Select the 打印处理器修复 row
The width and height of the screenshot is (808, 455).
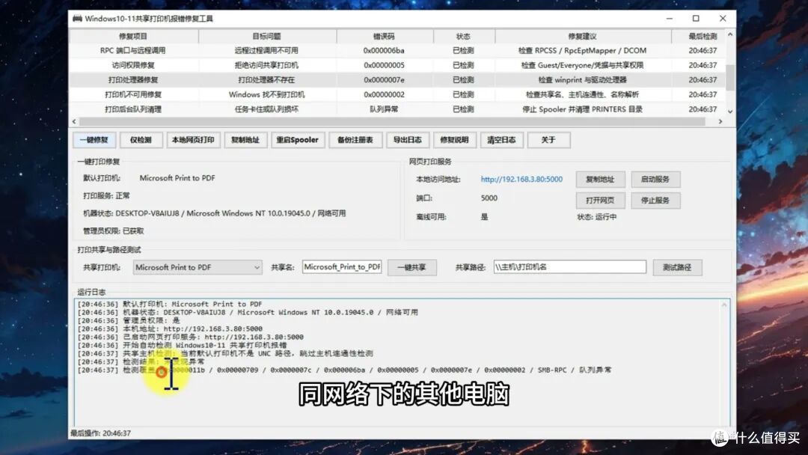click(397, 80)
